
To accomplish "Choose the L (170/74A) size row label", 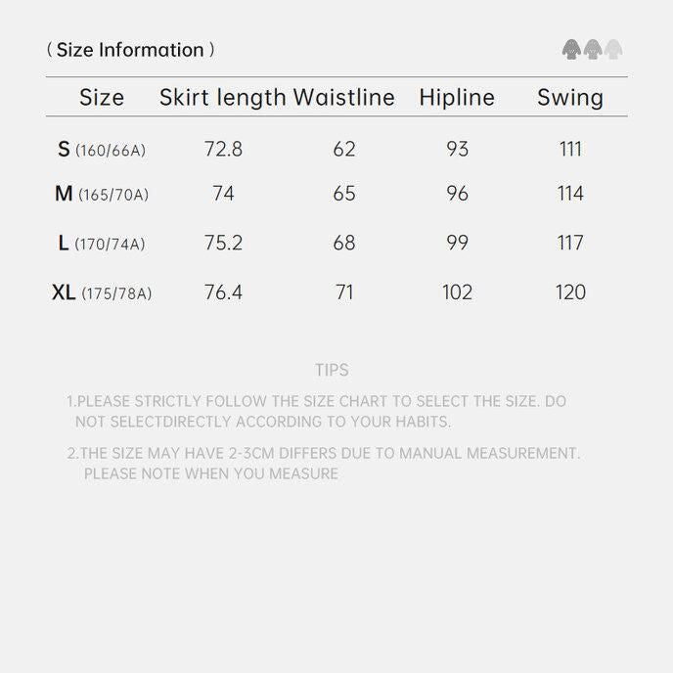I will pyautogui.click(x=102, y=244).
